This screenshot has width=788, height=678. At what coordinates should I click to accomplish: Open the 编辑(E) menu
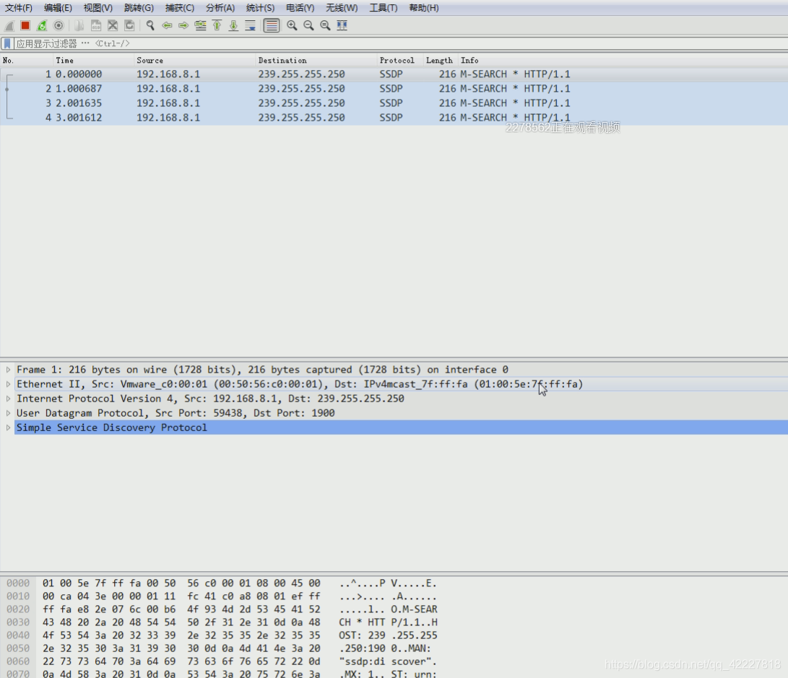tap(58, 8)
